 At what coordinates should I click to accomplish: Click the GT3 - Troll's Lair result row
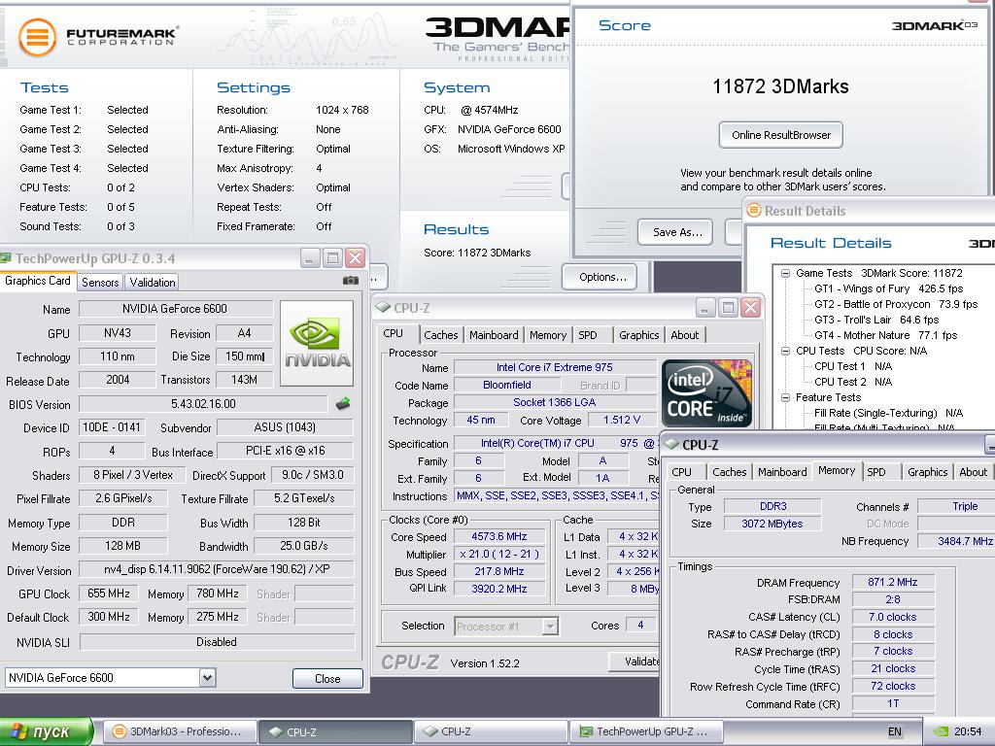point(876,320)
